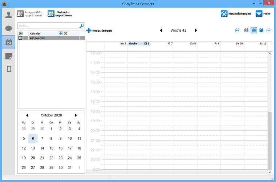Click Kurzanleitungen label
Image resolution: width=276 pixels, height=182 pixels.
(x=240, y=13)
